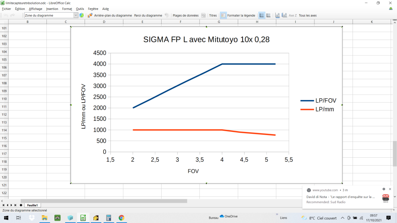397x223 pixels.
Task: Click 'Plages de données' button
Action: [x=185, y=15]
